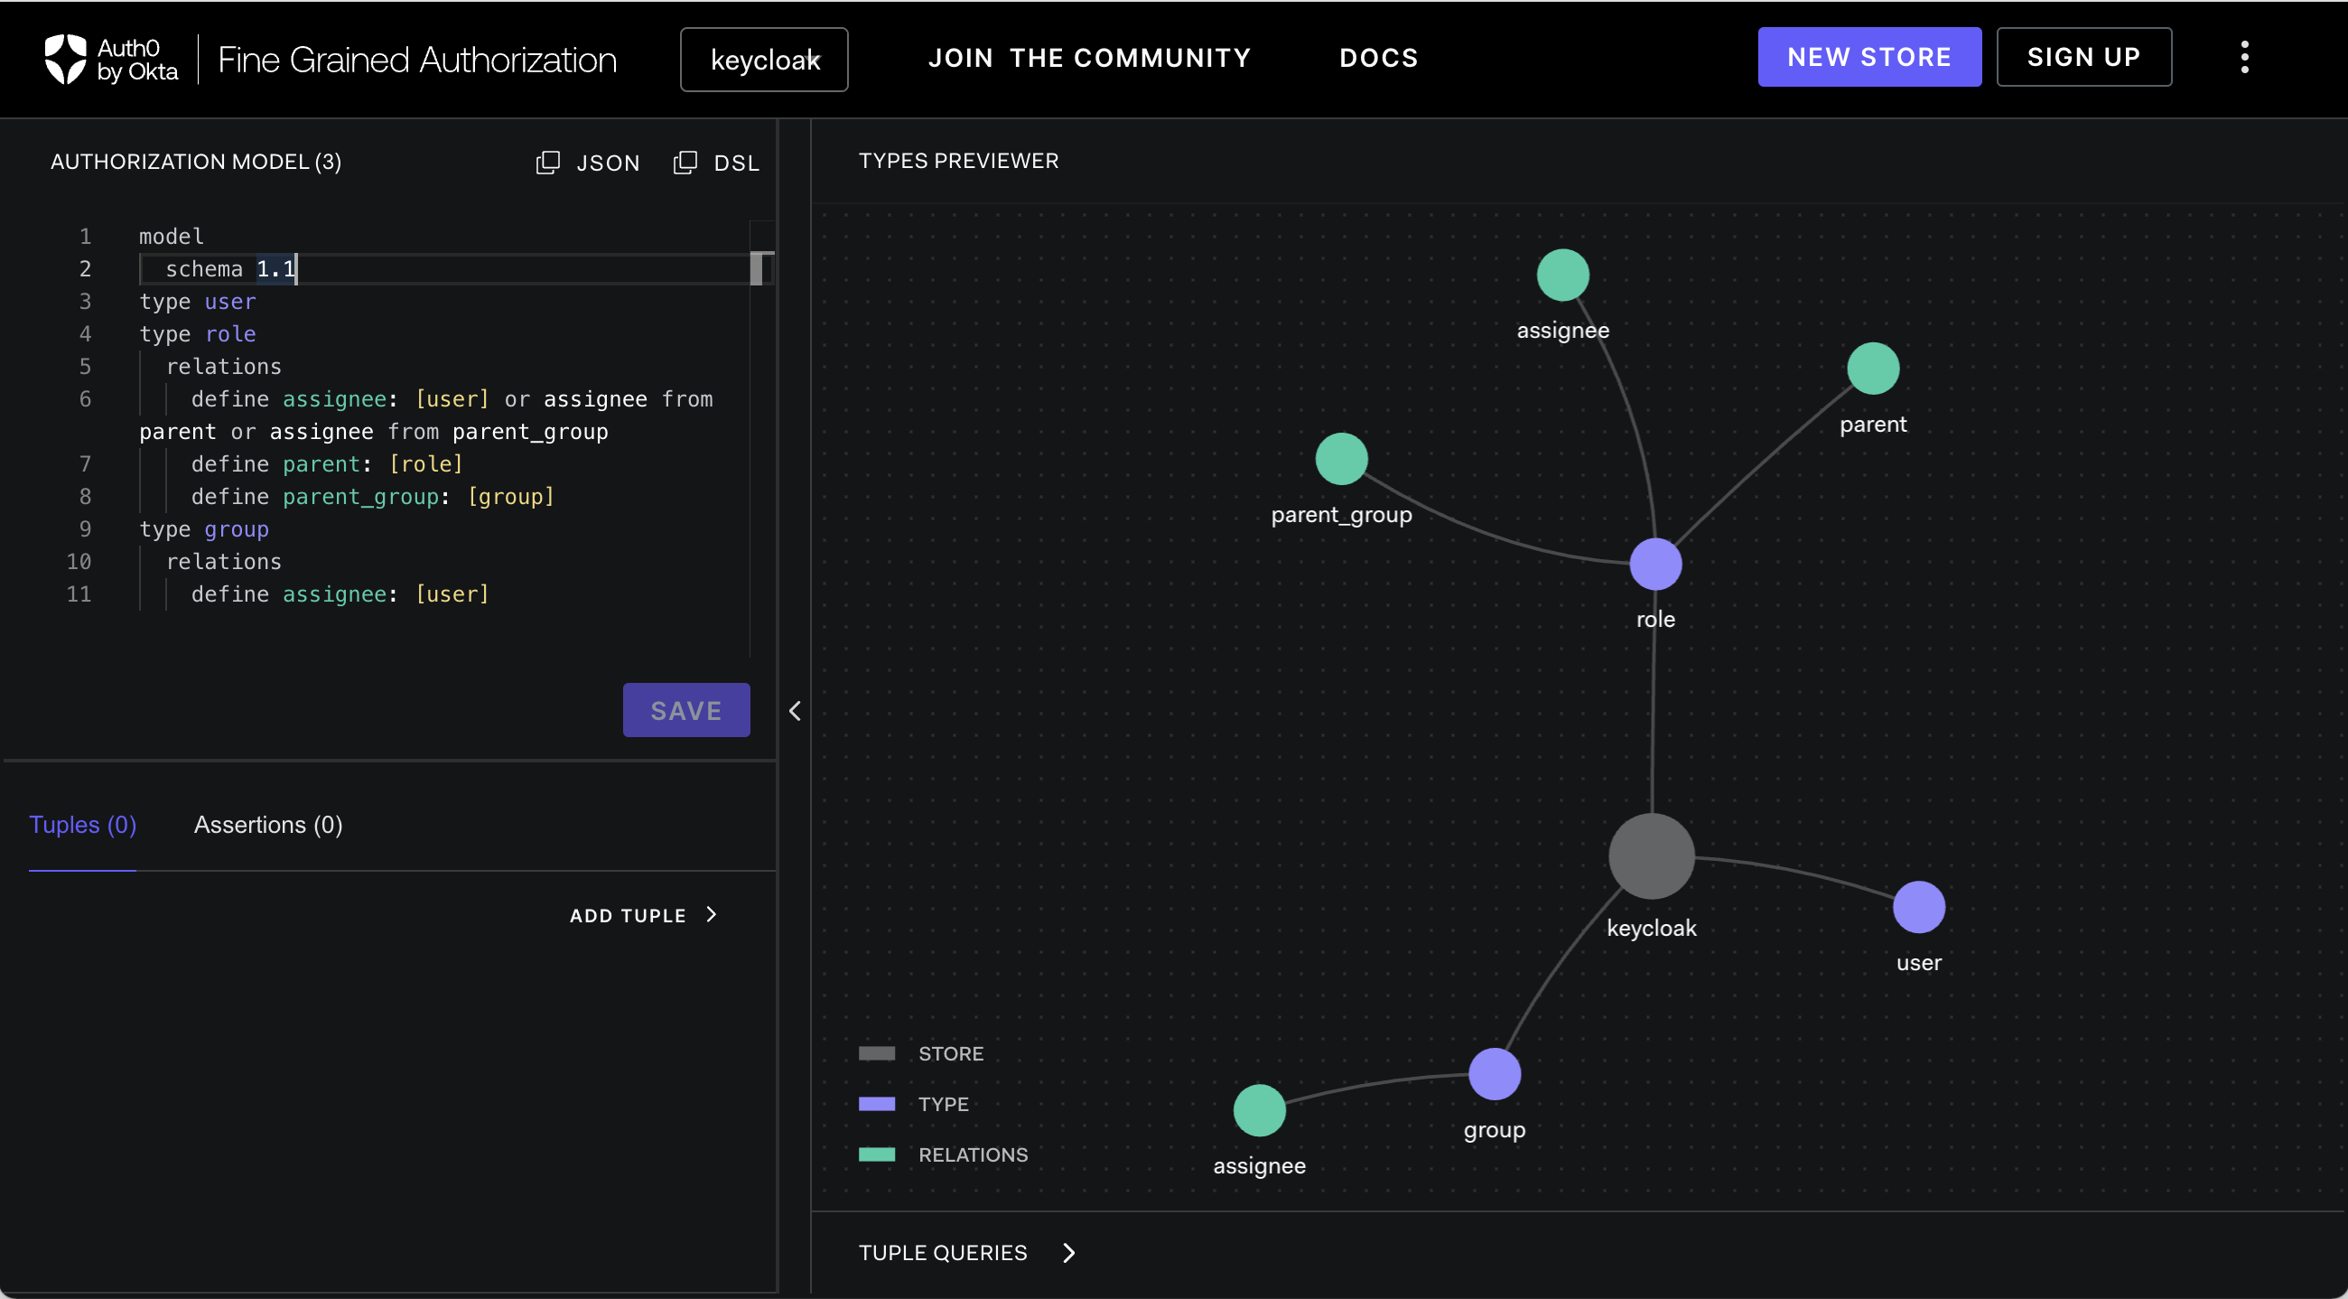Screen dimensions: 2348x1299
Task: Click the New Store button
Action: click(1868, 57)
